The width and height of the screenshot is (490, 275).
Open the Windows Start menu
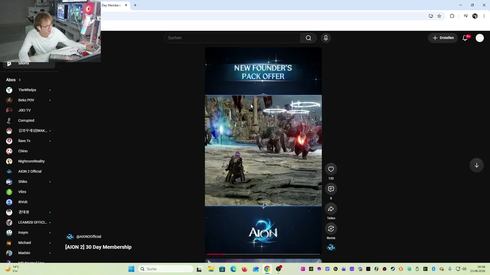click(x=131, y=269)
